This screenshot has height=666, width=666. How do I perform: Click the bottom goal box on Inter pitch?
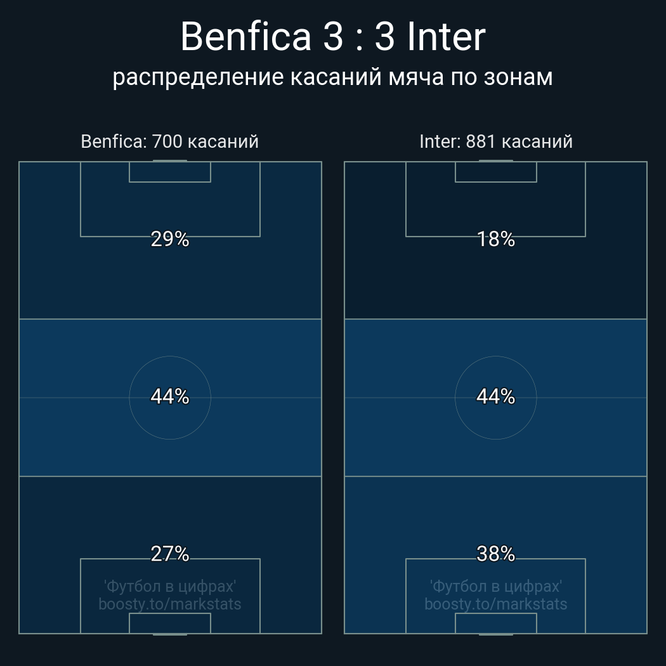click(495, 623)
